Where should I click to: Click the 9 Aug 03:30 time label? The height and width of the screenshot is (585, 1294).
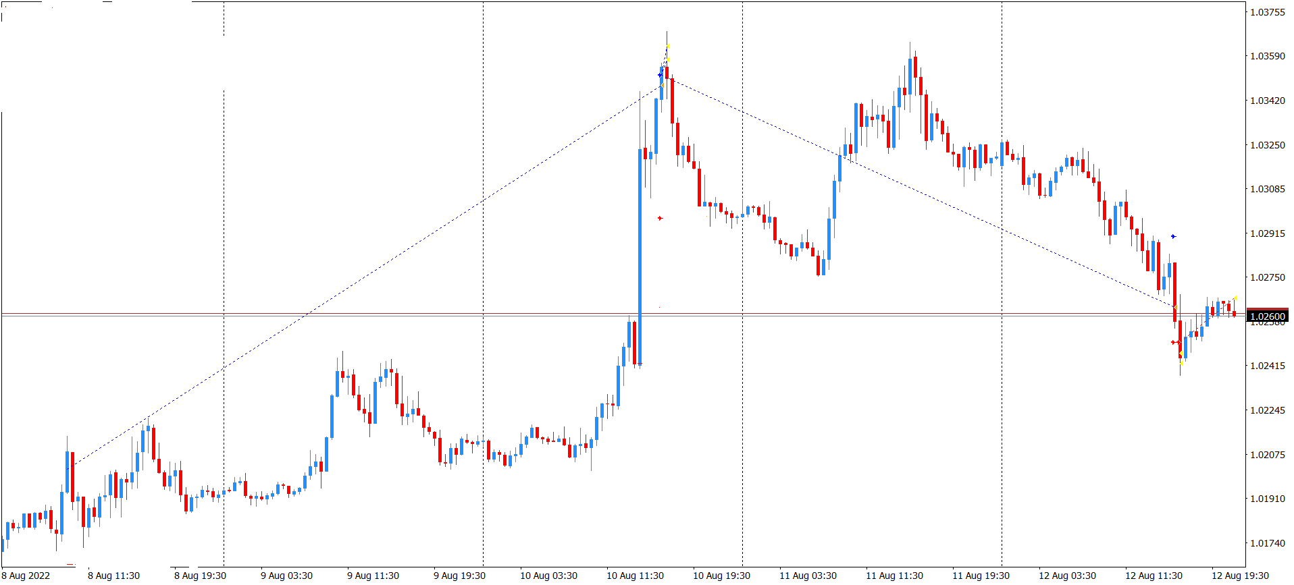click(x=286, y=576)
